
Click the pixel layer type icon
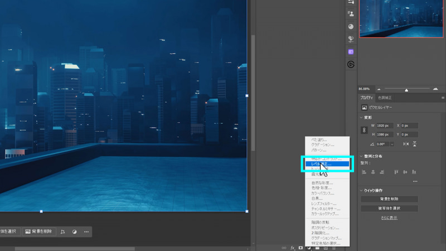[365, 107]
